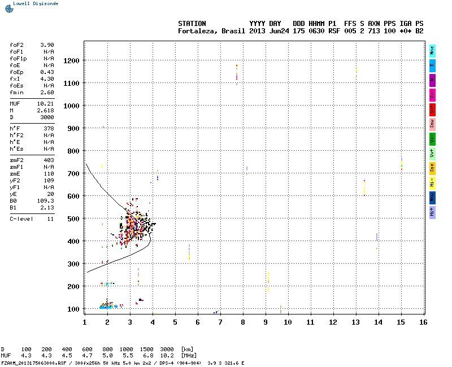Click the fmin value 2.60
This screenshot has width=452, height=367.
(x=47, y=93)
